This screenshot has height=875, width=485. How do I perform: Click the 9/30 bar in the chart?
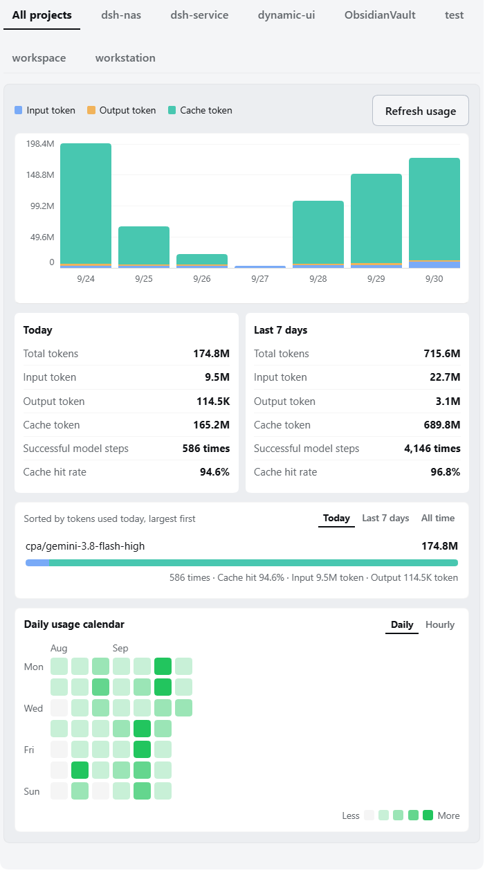[434, 213]
